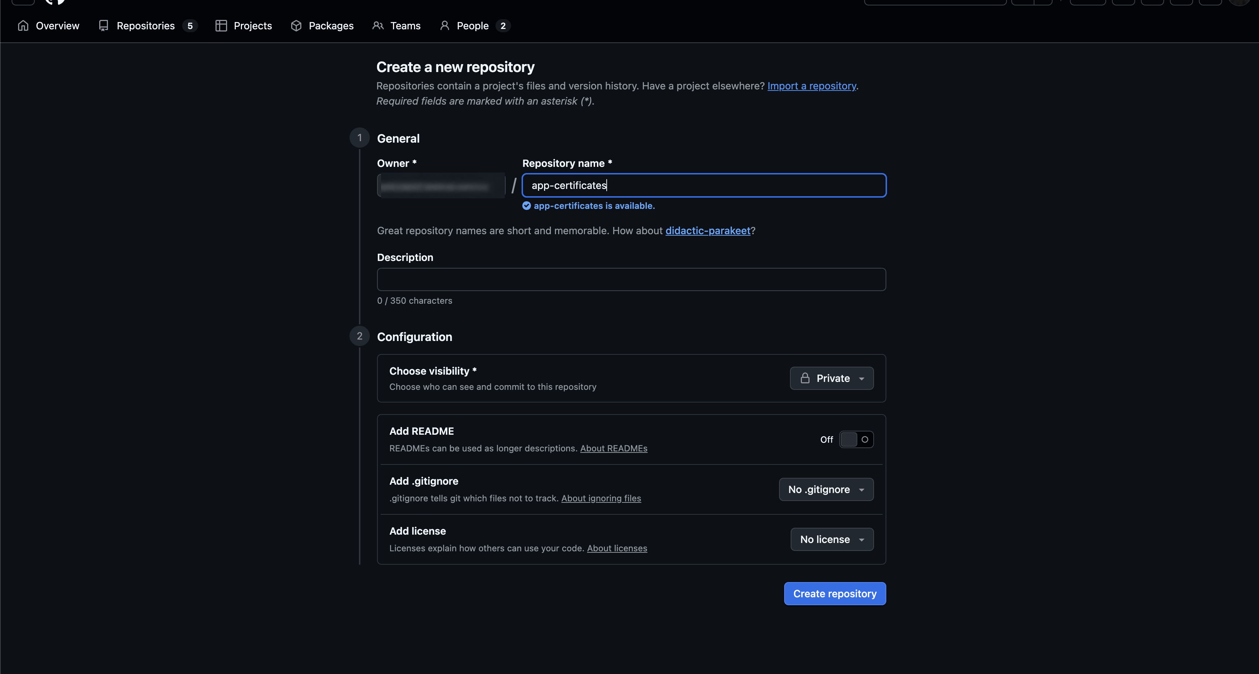Toggle the Add README switch on
The image size is (1259, 674).
point(856,439)
